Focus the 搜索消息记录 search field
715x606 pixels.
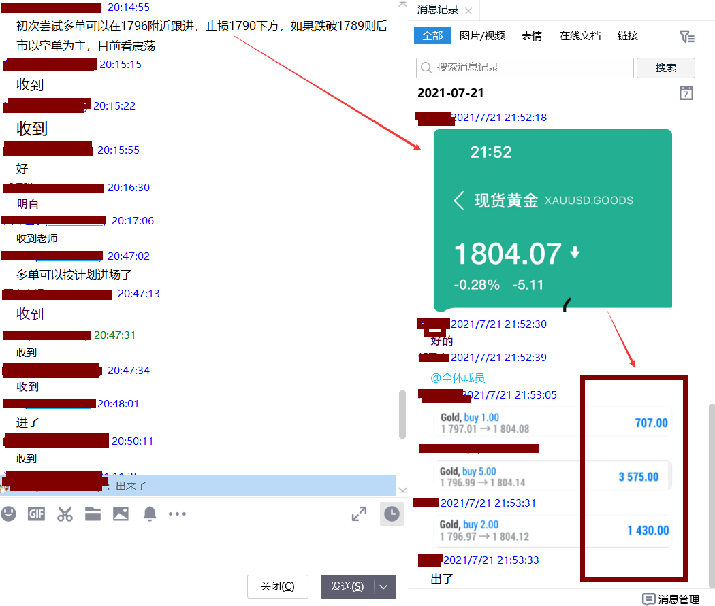525,68
